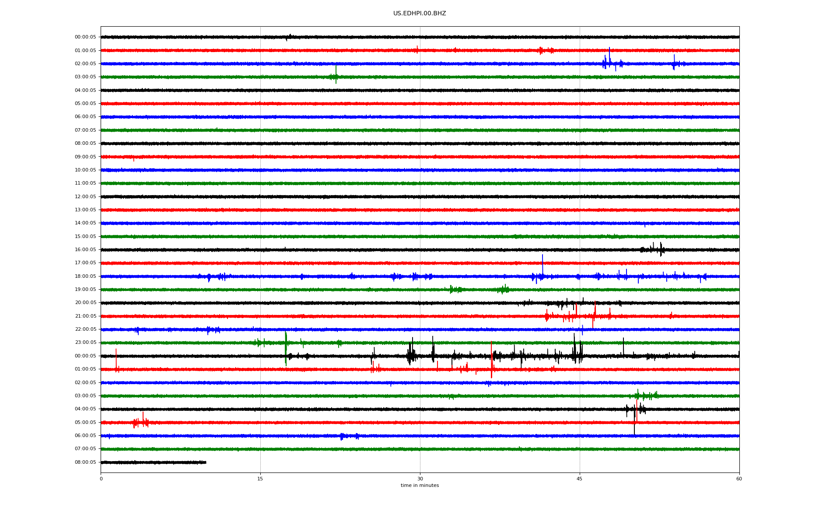Click the 06:00:05 label near the bottom
The image size is (840, 525).
click(85, 436)
